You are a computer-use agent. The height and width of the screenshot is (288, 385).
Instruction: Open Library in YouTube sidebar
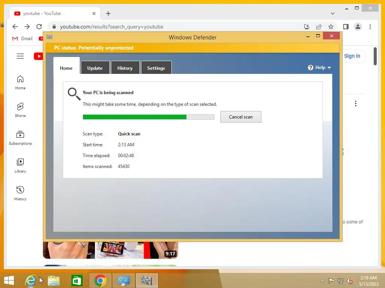(20, 166)
